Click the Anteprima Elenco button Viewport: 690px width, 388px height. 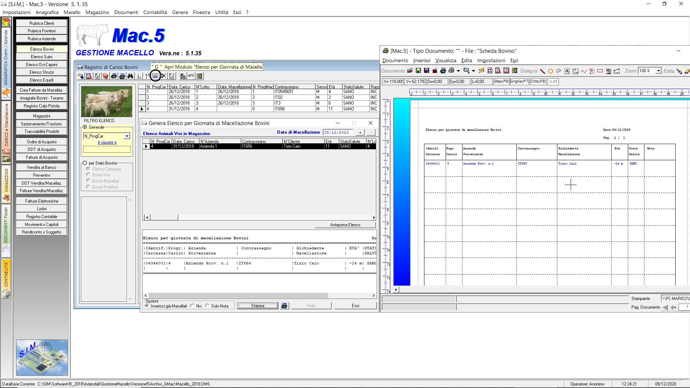[x=345, y=225]
